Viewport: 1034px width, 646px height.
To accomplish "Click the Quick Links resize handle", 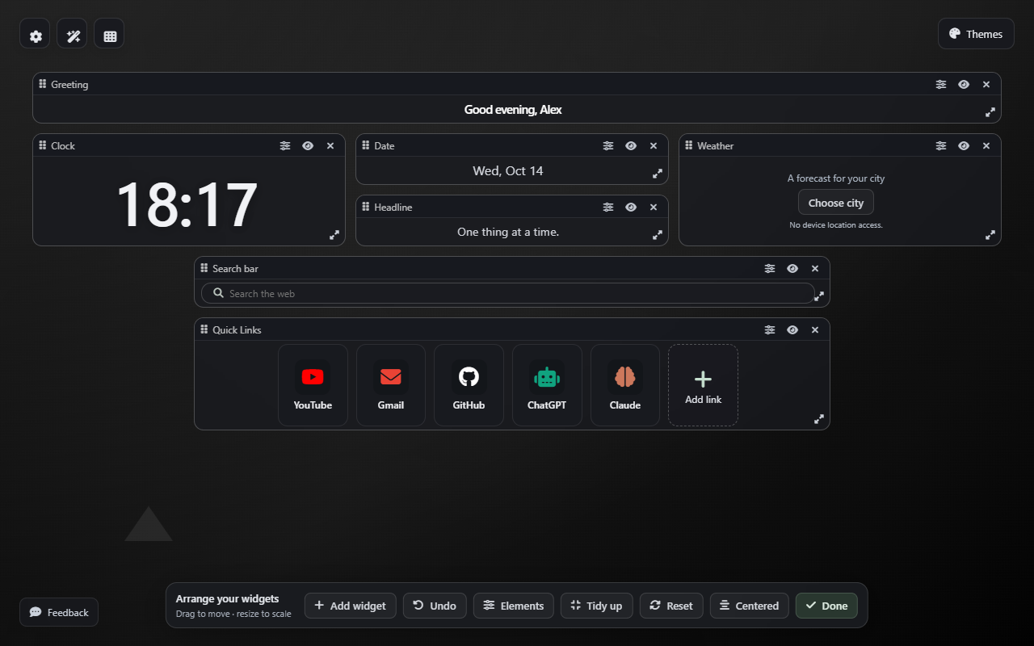I will click(819, 419).
